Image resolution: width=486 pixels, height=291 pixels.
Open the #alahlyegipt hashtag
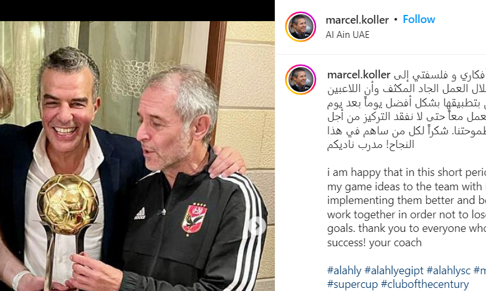pyautogui.click(x=394, y=270)
